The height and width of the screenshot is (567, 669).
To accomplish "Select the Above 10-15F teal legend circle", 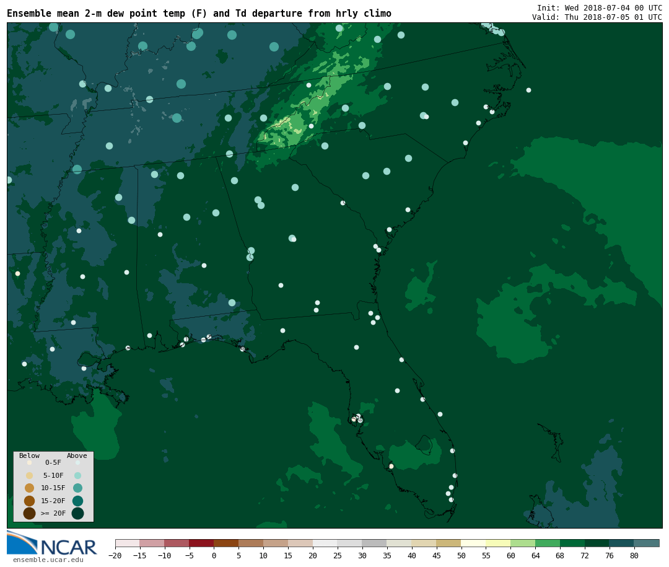I will click(x=77, y=488).
